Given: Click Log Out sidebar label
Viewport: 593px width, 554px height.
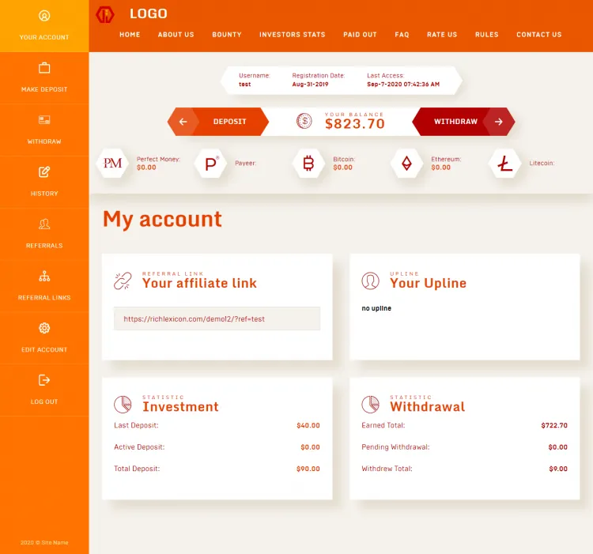Looking at the screenshot, I should [x=44, y=401].
